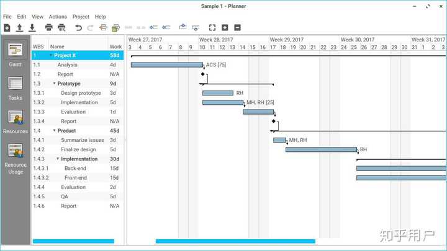The image size is (447, 251).
Task: Collapse the Product task group
Action: (54, 130)
